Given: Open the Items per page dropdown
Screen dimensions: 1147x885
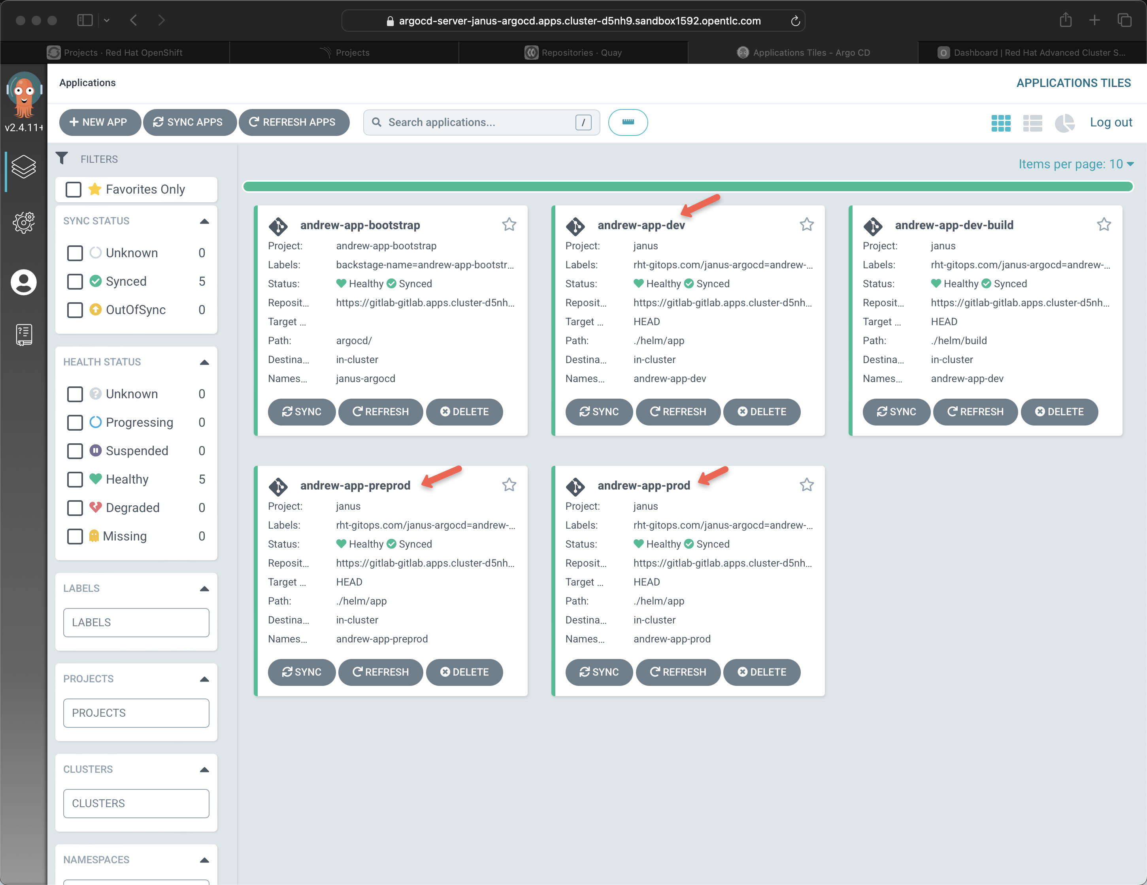Looking at the screenshot, I should click(1075, 164).
